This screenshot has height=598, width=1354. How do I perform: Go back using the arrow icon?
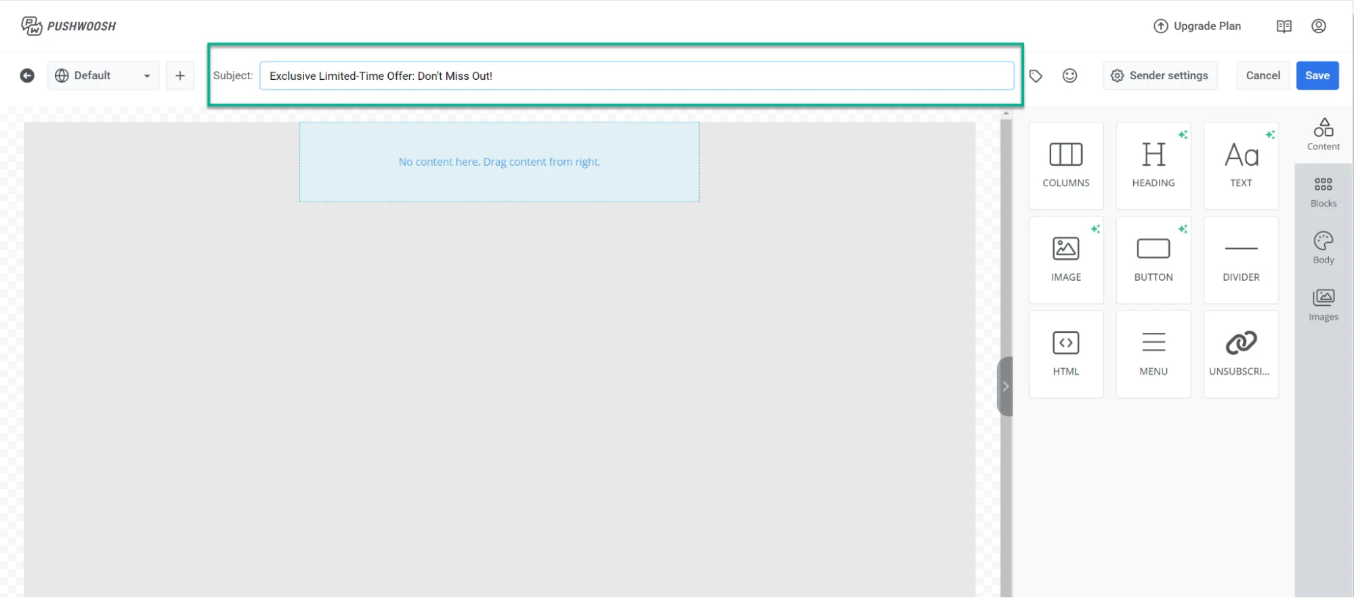(x=27, y=76)
